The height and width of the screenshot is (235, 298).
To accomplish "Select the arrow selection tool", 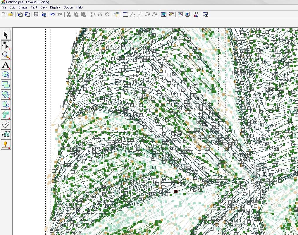I will click(x=6, y=35).
